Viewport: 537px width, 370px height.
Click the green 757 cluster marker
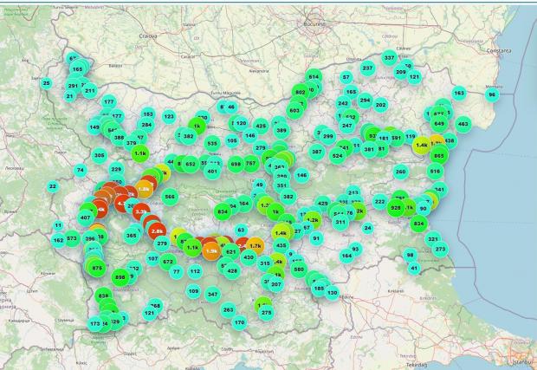point(250,163)
